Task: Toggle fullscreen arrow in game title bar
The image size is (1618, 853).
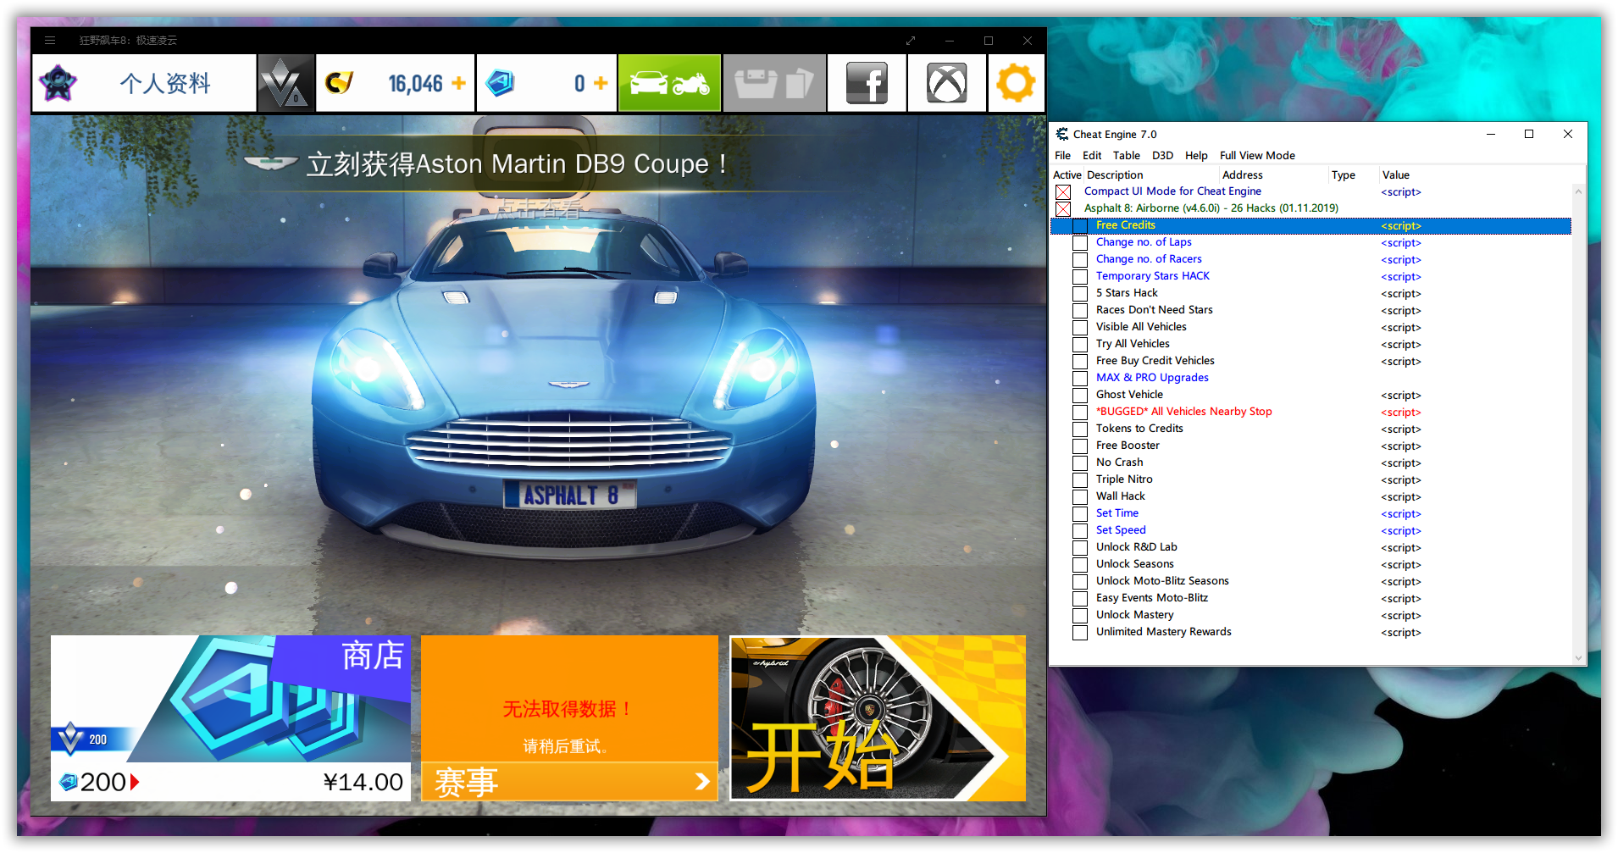Action: click(x=911, y=41)
